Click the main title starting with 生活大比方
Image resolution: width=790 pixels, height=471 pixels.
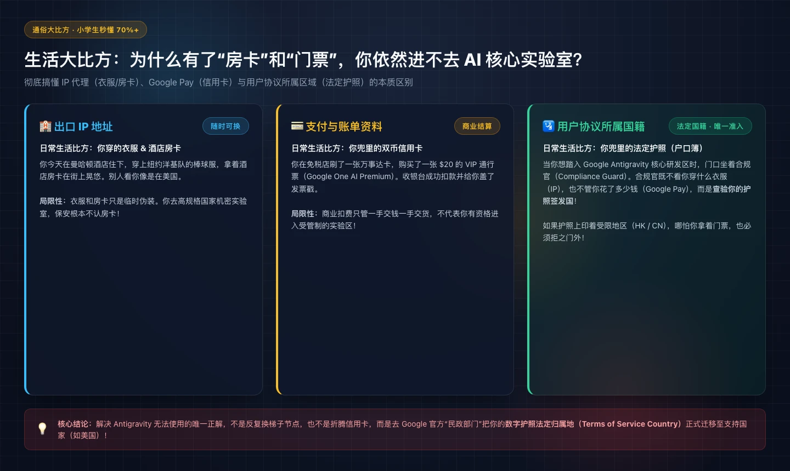coord(303,60)
